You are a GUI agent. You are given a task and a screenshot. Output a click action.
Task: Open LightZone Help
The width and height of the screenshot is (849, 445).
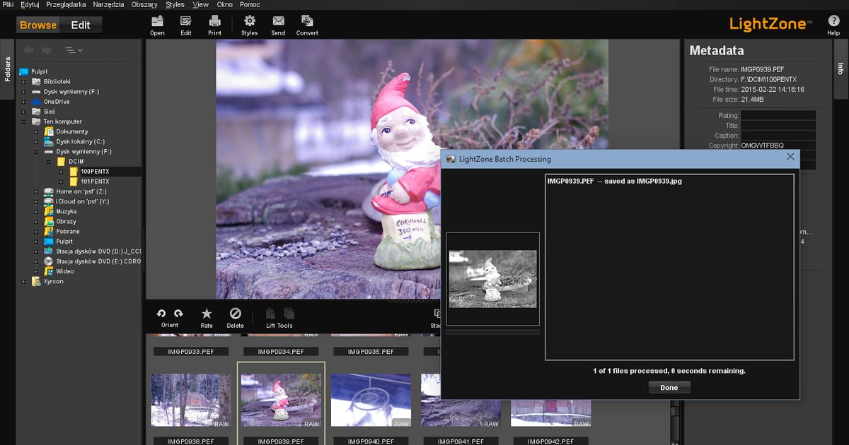(833, 21)
